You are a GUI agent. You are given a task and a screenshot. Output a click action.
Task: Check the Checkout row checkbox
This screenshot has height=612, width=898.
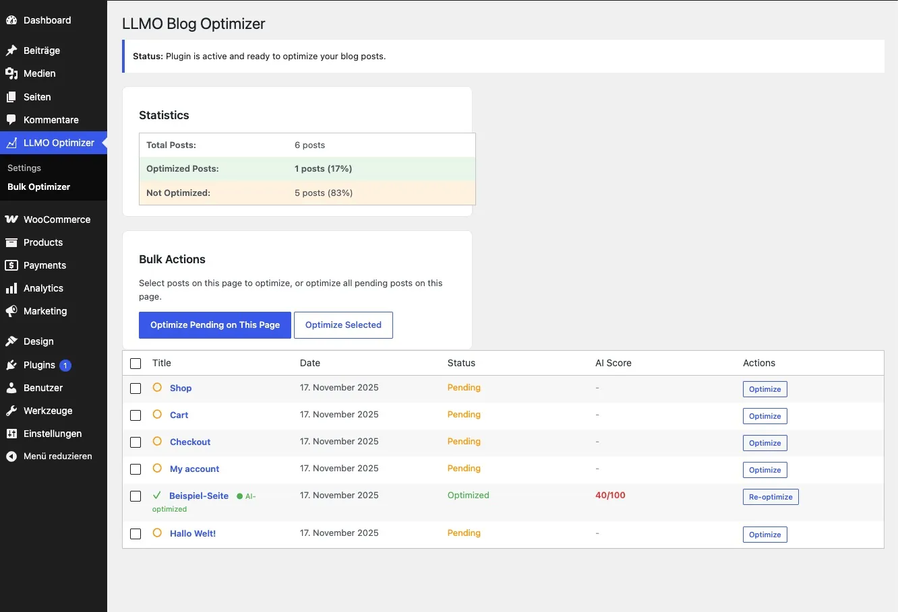point(136,442)
